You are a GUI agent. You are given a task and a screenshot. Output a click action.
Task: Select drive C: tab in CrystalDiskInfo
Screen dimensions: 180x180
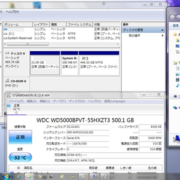(x=16, y=109)
